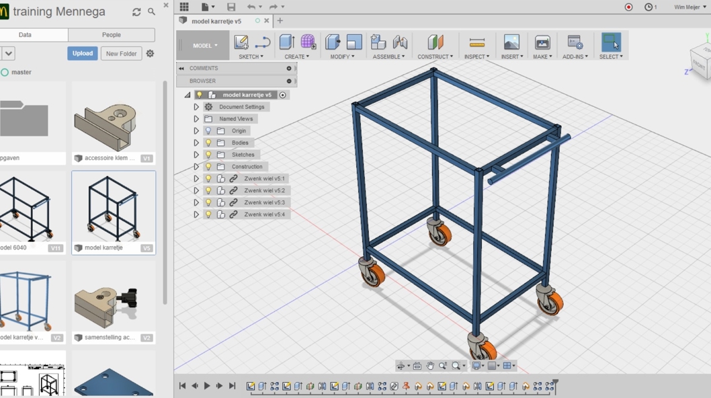Viewport: 711px width, 398px height.
Task: Refresh the data panel
Action: pyautogui.click(x=136, y=12)
